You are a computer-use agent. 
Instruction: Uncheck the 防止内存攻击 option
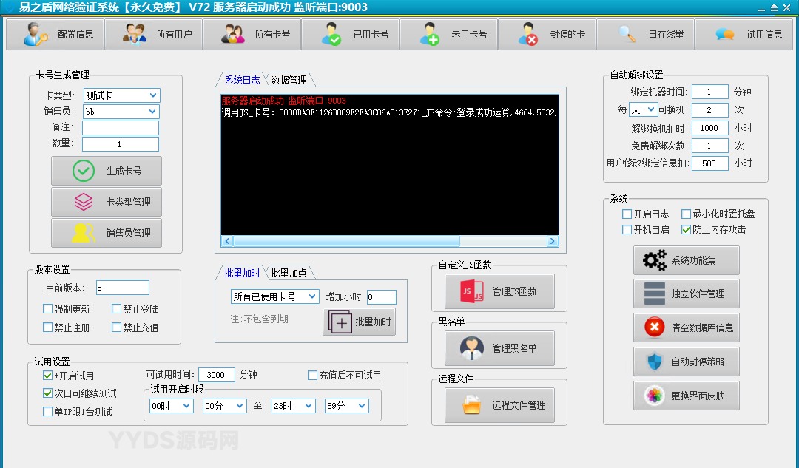click(x=687, y=229)
